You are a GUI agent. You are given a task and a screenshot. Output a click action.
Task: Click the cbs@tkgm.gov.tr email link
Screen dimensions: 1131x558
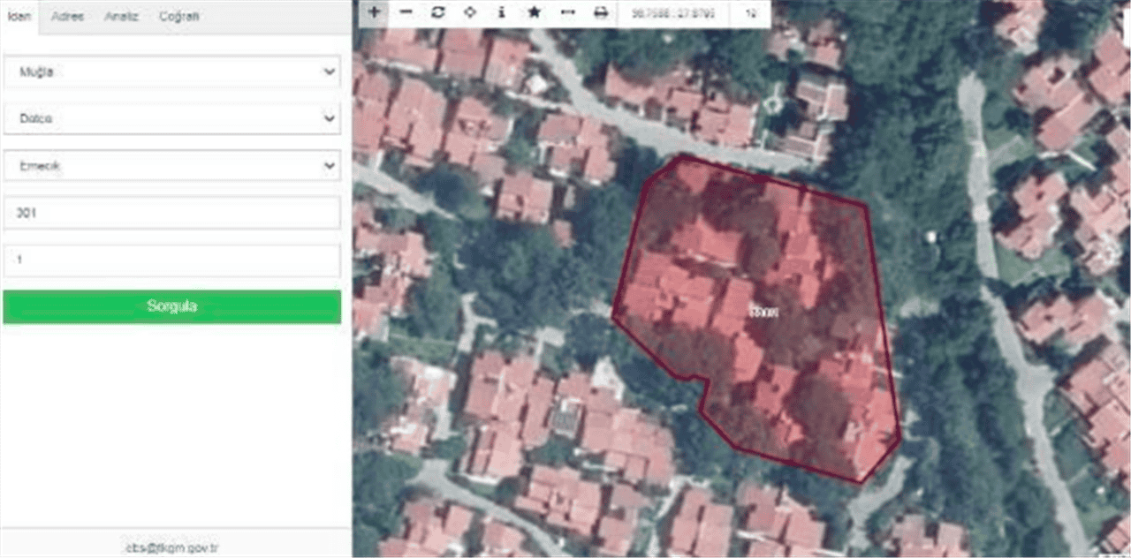pos(172,547)
